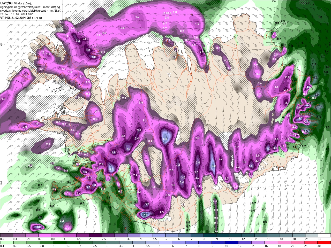
Task: Click the pale mint swatch starting the rain legend
Action: tap(7, 242)
